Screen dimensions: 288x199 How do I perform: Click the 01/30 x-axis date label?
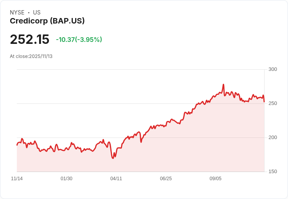point(67,179)
